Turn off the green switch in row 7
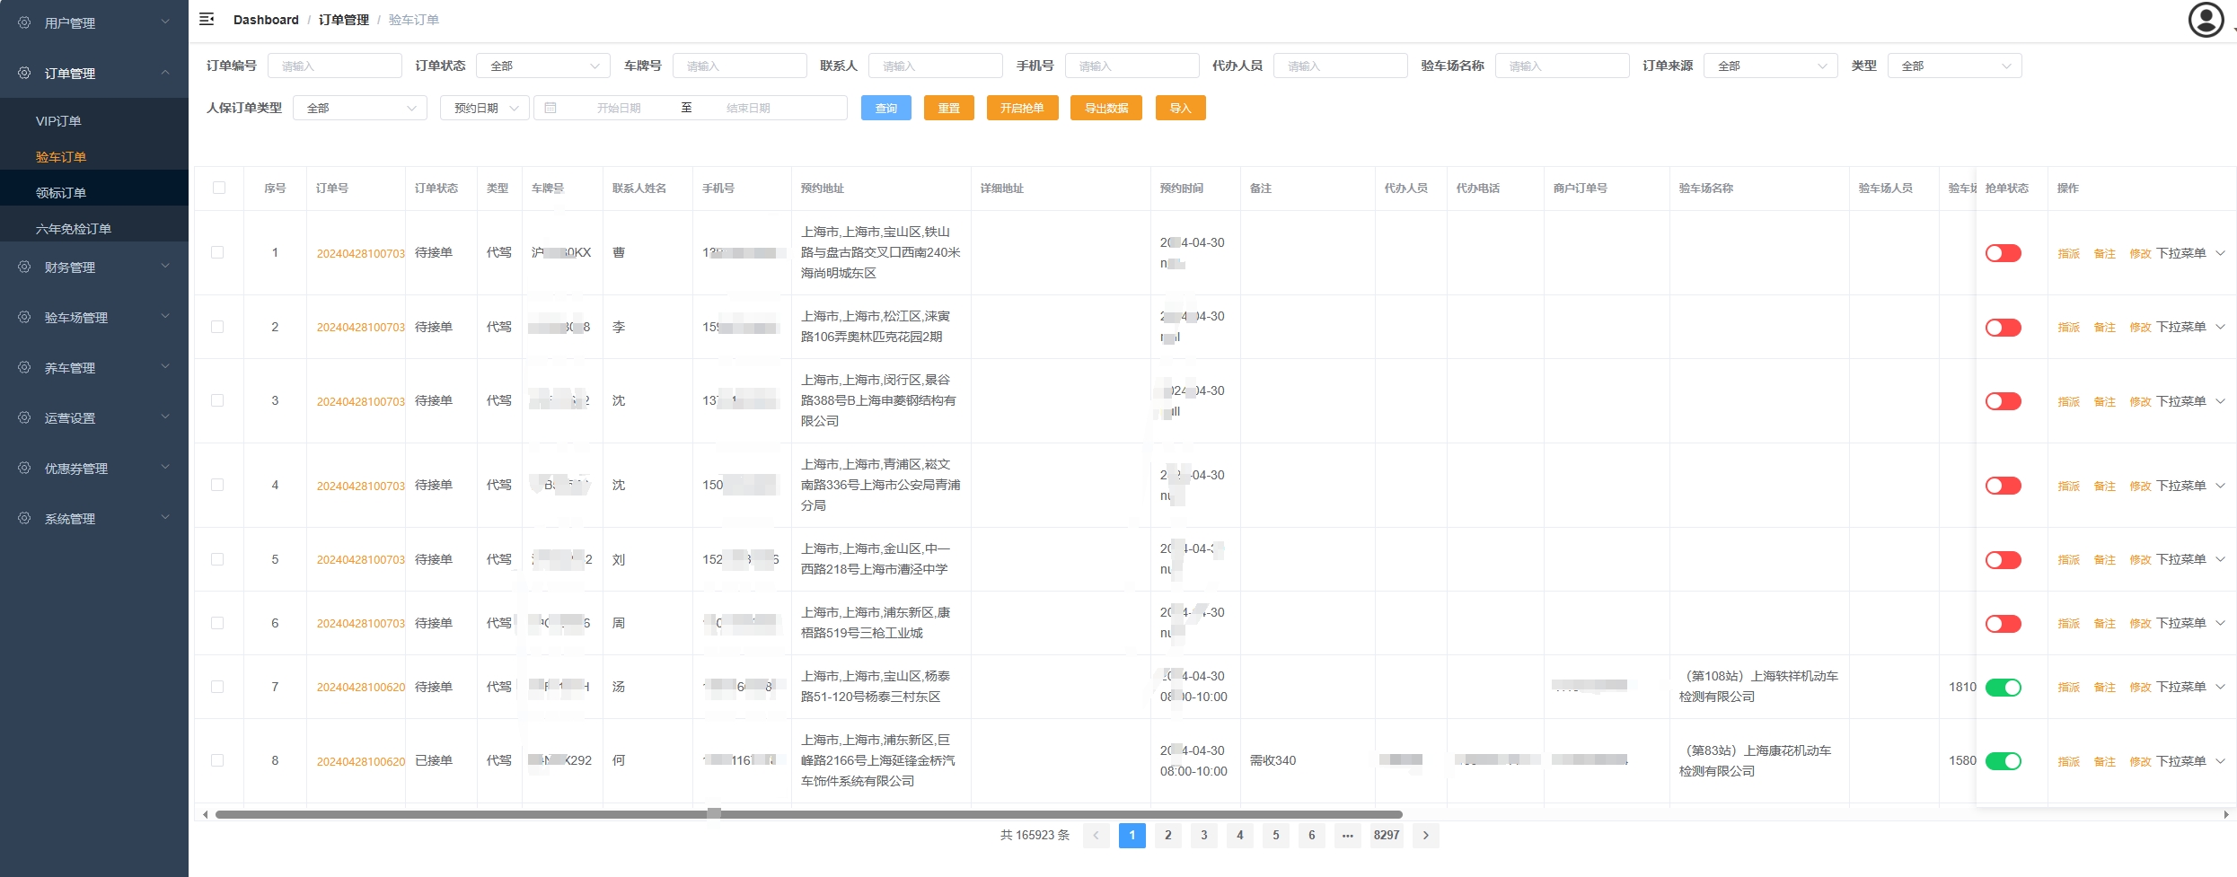Screen dimensions: 2237x877 pos(2003,688)
